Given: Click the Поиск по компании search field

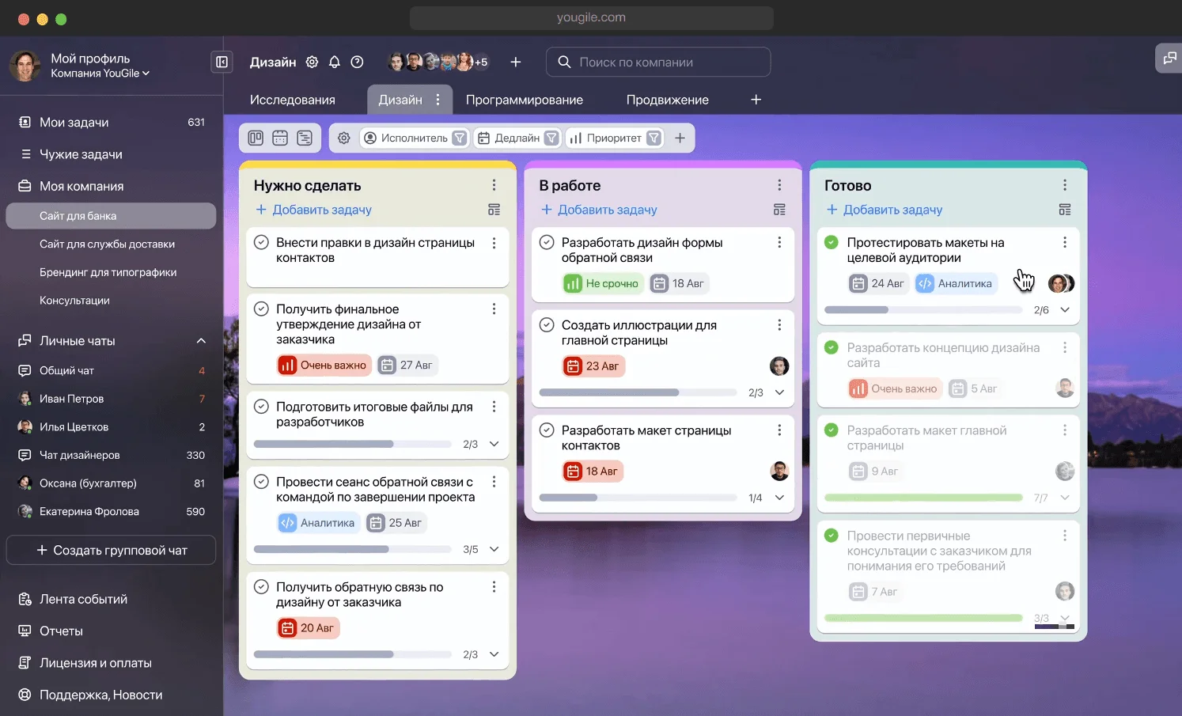Looking at the screenshot, I should click(658, 62).
